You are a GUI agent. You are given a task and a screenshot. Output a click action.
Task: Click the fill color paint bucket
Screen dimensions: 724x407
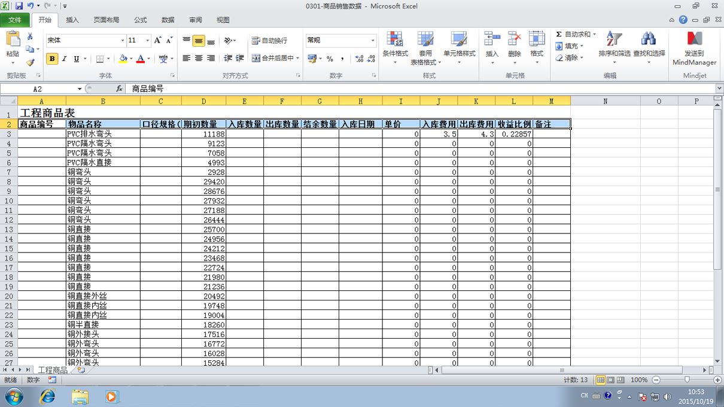click(123, 59)
